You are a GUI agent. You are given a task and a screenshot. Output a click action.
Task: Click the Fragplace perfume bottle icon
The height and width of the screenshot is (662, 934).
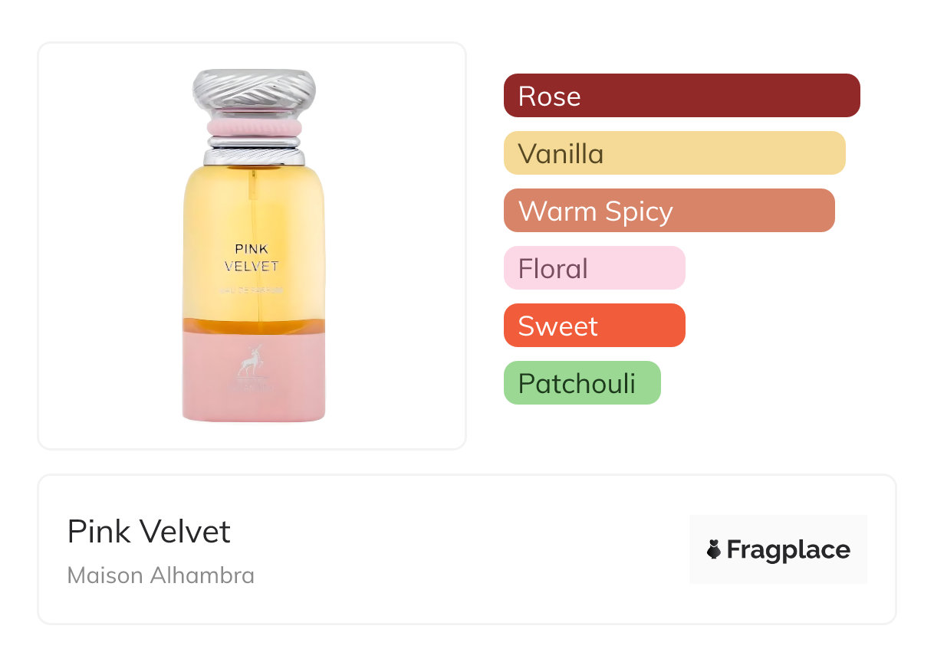[x=714, y=549]
